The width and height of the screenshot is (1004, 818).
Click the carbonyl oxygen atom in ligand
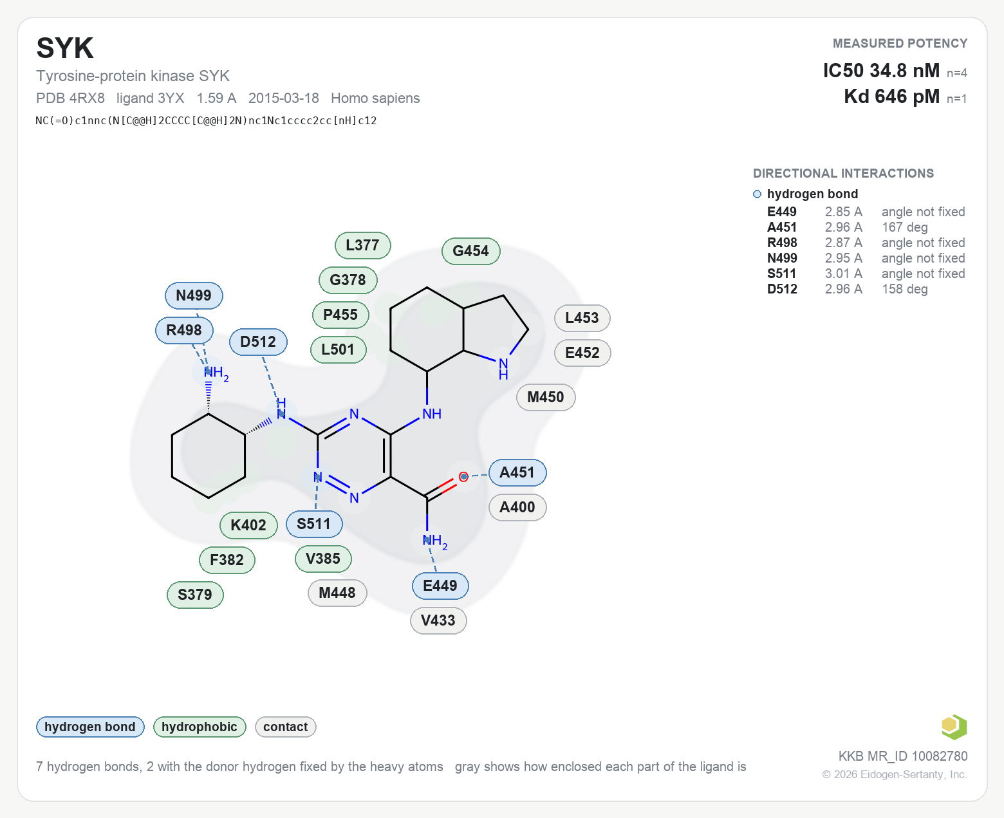pos(463,477)
